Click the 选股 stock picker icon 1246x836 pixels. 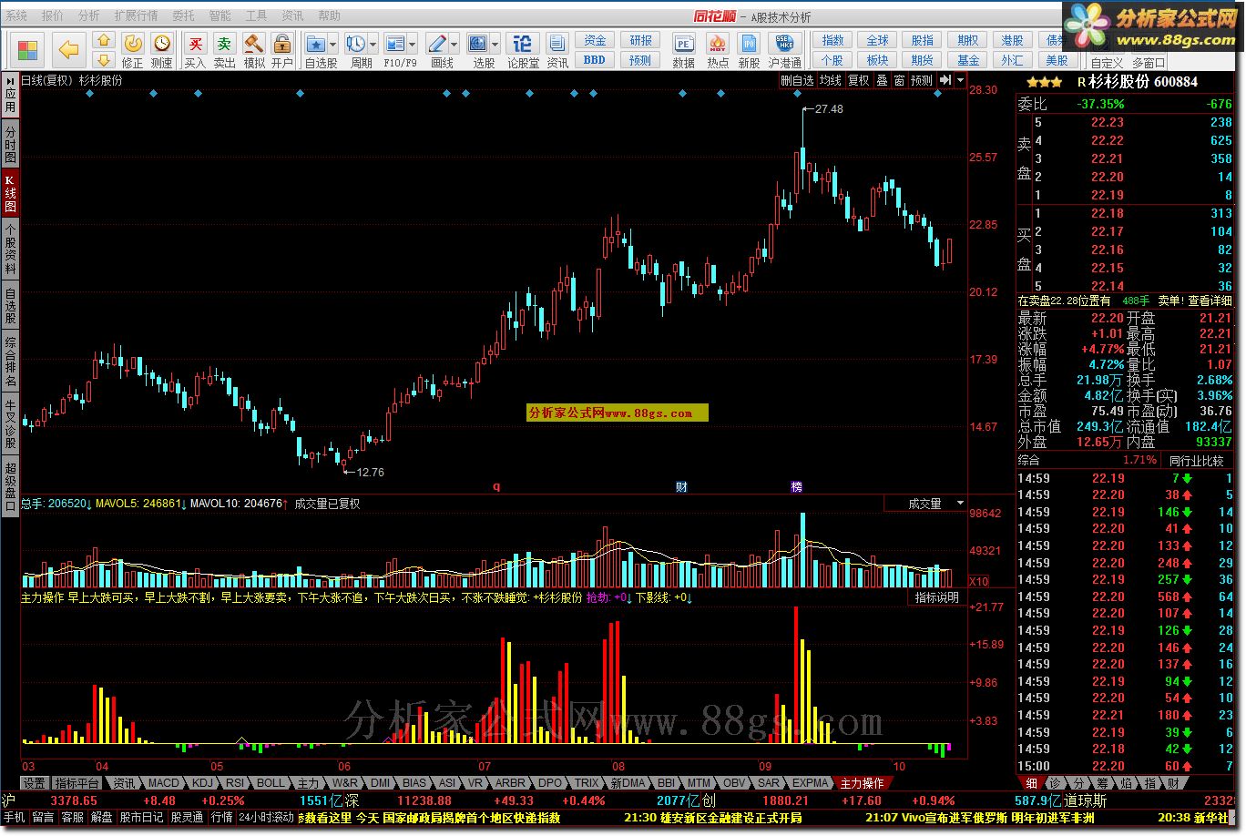click(x=478, y=44)
